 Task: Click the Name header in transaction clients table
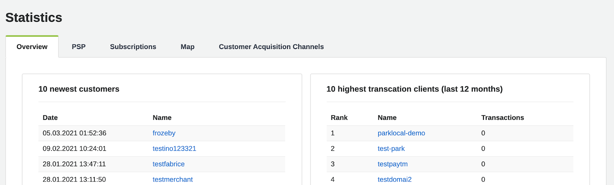(387, 118)
